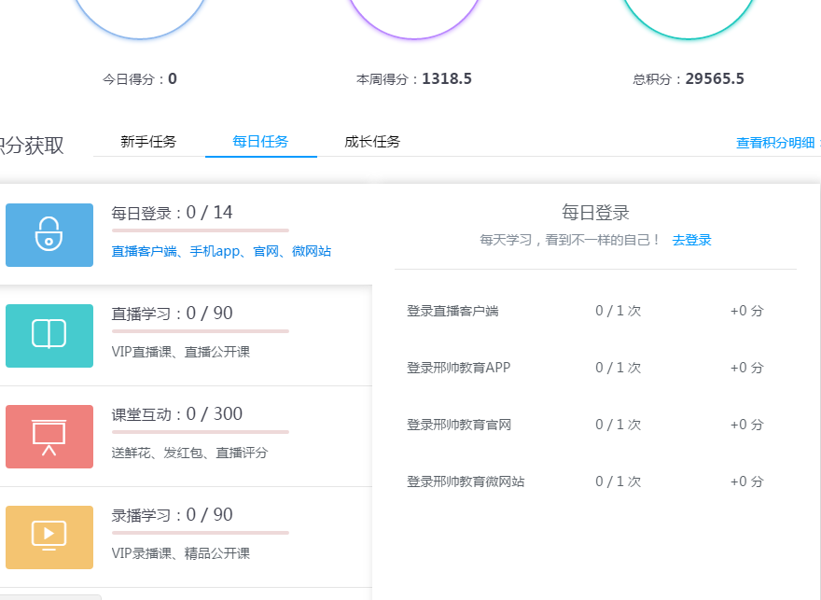Click the 去登录 link

(691, 240)
